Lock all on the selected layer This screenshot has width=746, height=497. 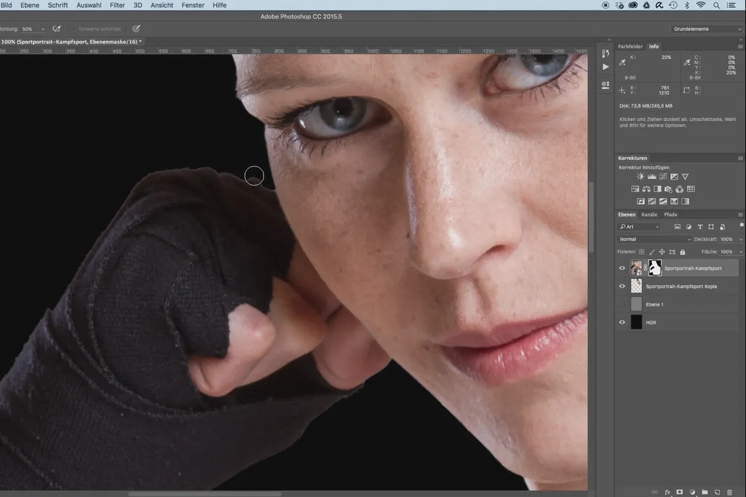point(683,252)
